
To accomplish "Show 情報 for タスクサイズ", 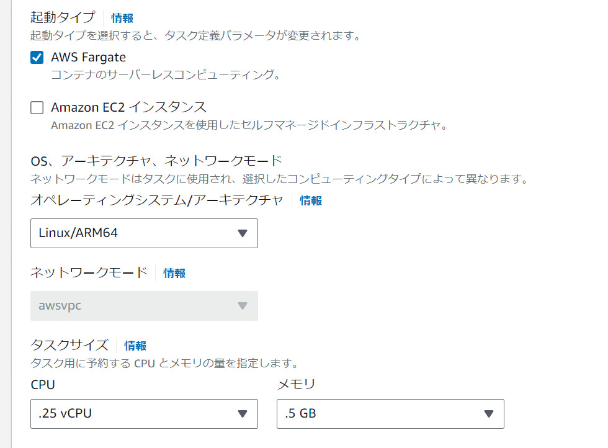I will 135,346.
